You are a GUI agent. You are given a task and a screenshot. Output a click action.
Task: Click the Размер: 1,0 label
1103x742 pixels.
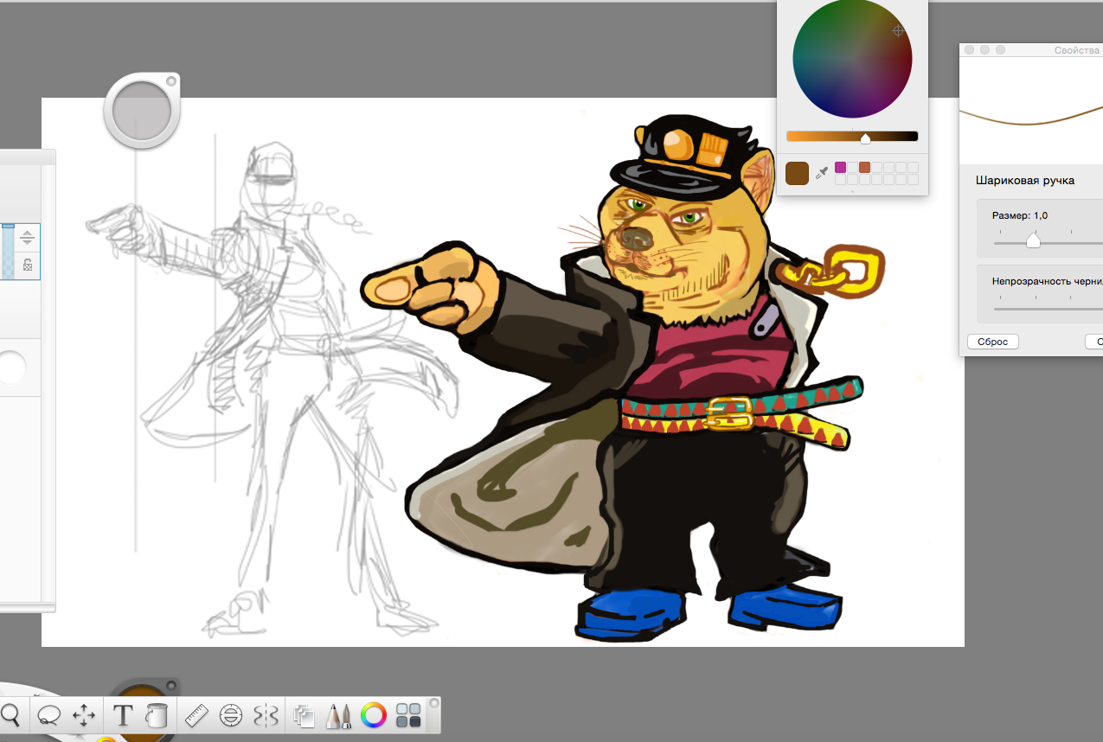pyautogui.click(x=1020, y=215)
